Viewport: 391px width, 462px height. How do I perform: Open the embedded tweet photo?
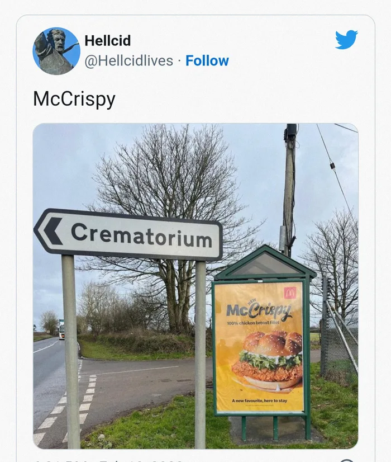(195, 286)
